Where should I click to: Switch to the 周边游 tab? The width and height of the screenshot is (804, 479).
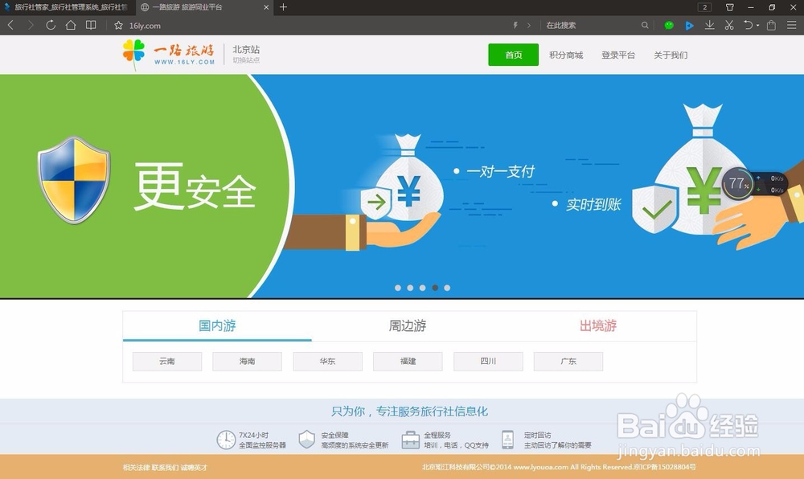pos(408,326)
